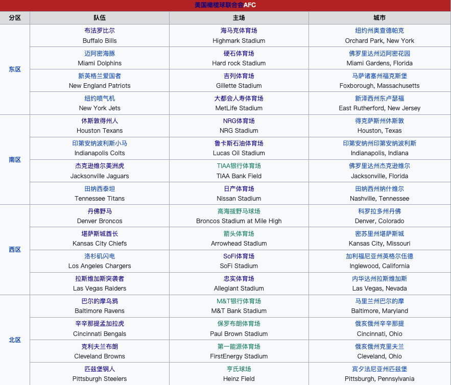Visit the 亨氏球场 stadium link

click(239, 369)
